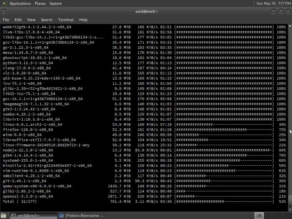Click the glibc-2.39+r52 package line

(144, 89)
